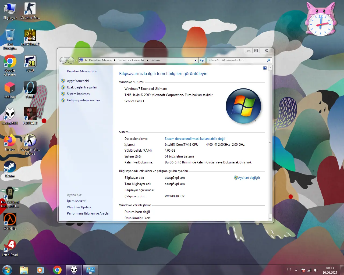Open Aygıt Yöneticisi

click(x=78, y=81)
